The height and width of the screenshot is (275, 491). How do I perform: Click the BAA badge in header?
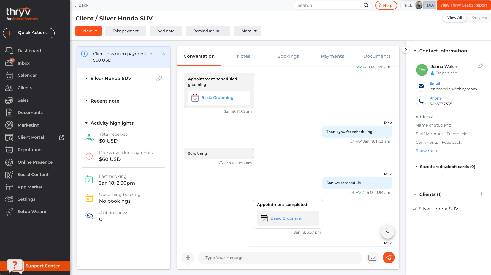(430, 5)
